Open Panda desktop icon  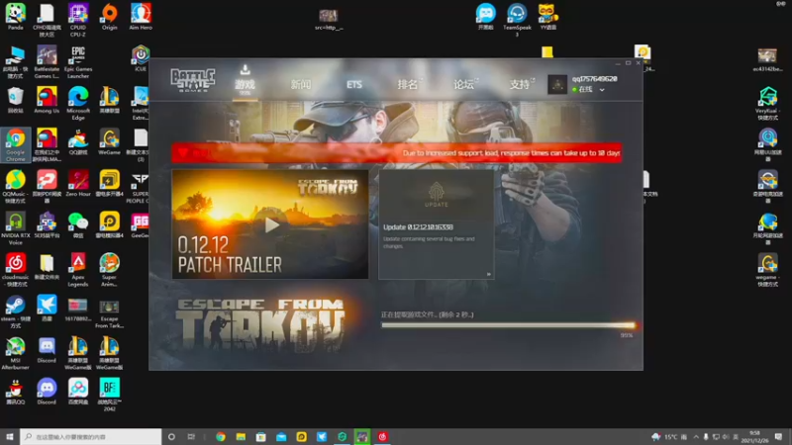click(x=16, y=17)
